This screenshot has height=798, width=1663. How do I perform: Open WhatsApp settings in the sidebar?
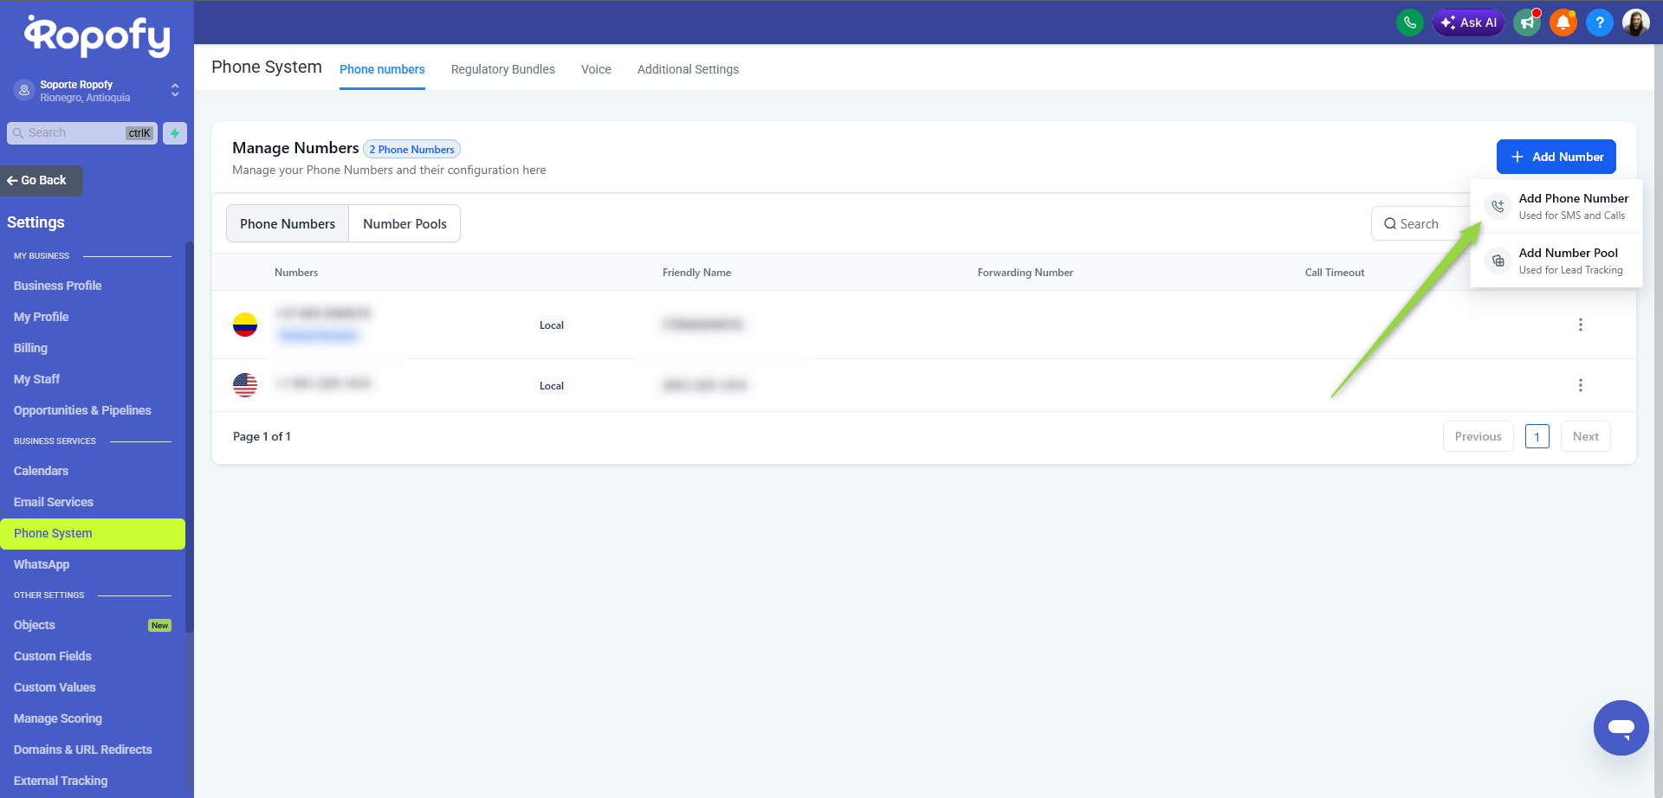click(42, 564)
